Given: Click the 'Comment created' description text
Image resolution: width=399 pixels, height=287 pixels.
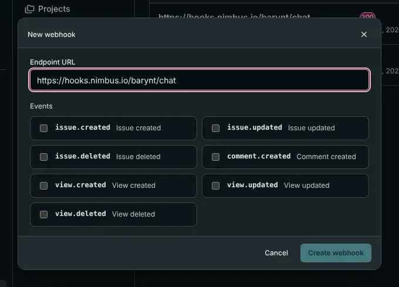Looking at the screenshot, I should click(x=326, y=157).
